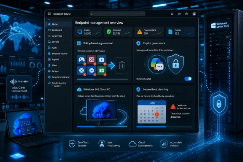Open the notifications bell
Viewport: 243px width, 162px height.
[172, 14]
